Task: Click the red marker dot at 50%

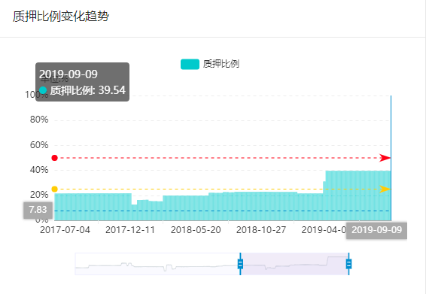Action: point(55,158)
